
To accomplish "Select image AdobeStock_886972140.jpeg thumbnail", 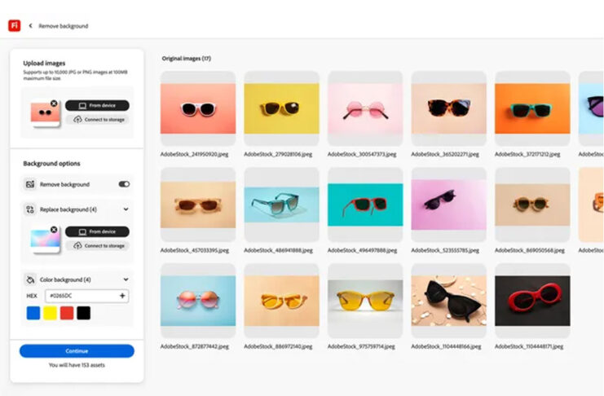I will pyautogui.click(x=281, y=301).
